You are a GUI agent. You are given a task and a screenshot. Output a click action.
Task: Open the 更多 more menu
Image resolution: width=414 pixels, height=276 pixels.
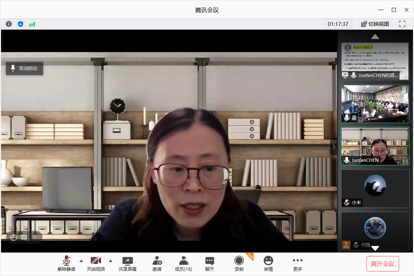point(297,264)
